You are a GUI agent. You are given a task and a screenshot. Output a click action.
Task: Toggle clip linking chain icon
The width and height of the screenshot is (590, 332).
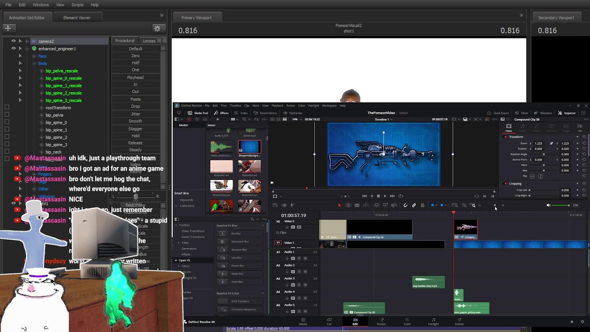click(414, 205)
